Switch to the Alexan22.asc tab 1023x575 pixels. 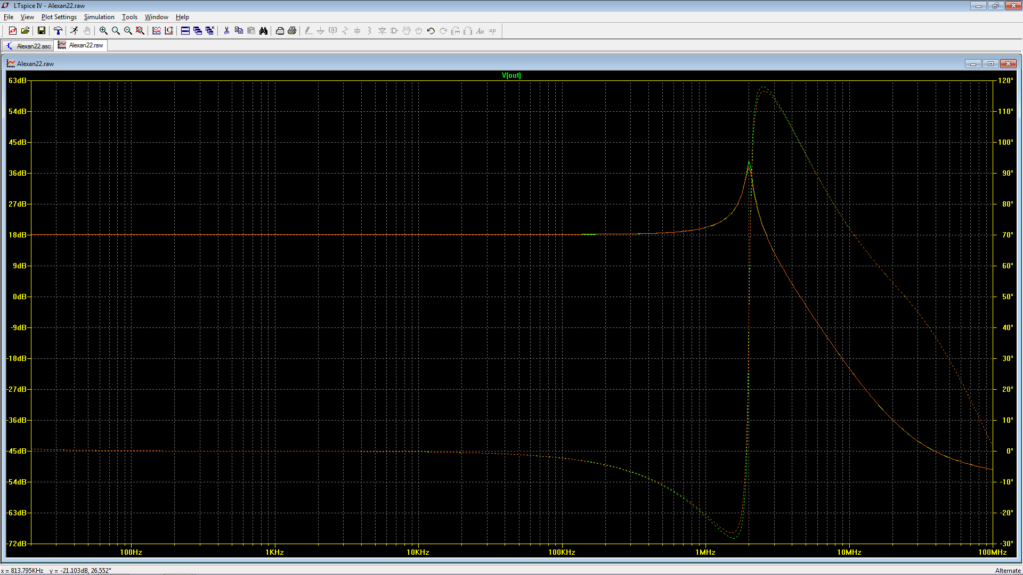[x=29, y=46]
